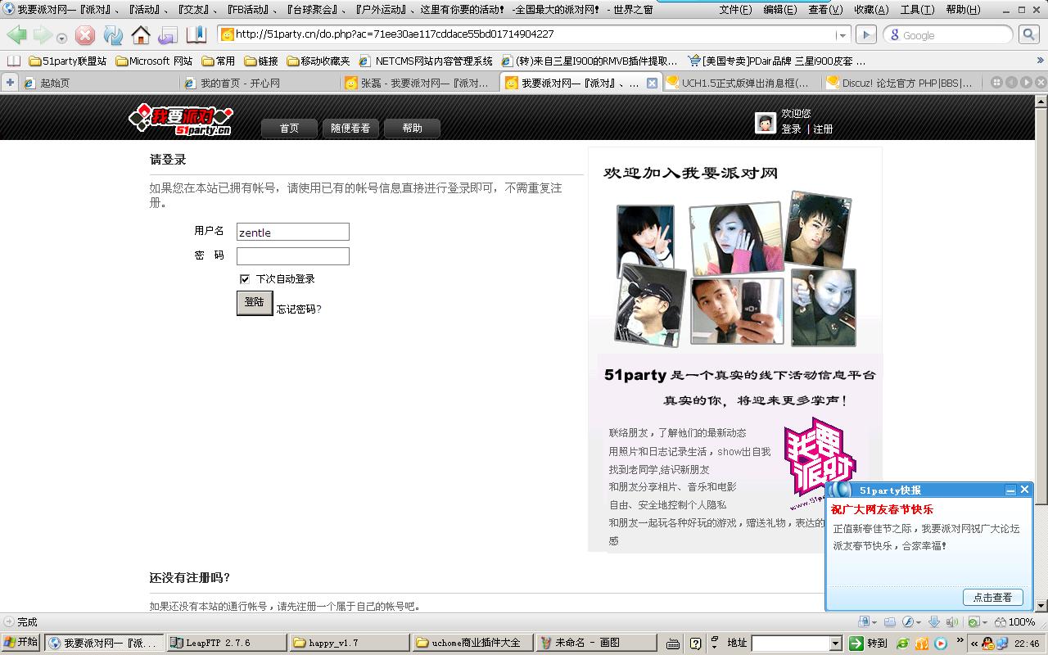Focus the 密码 password field
The width and height of the screenshot is (1048, 655).
coord(293,256)
